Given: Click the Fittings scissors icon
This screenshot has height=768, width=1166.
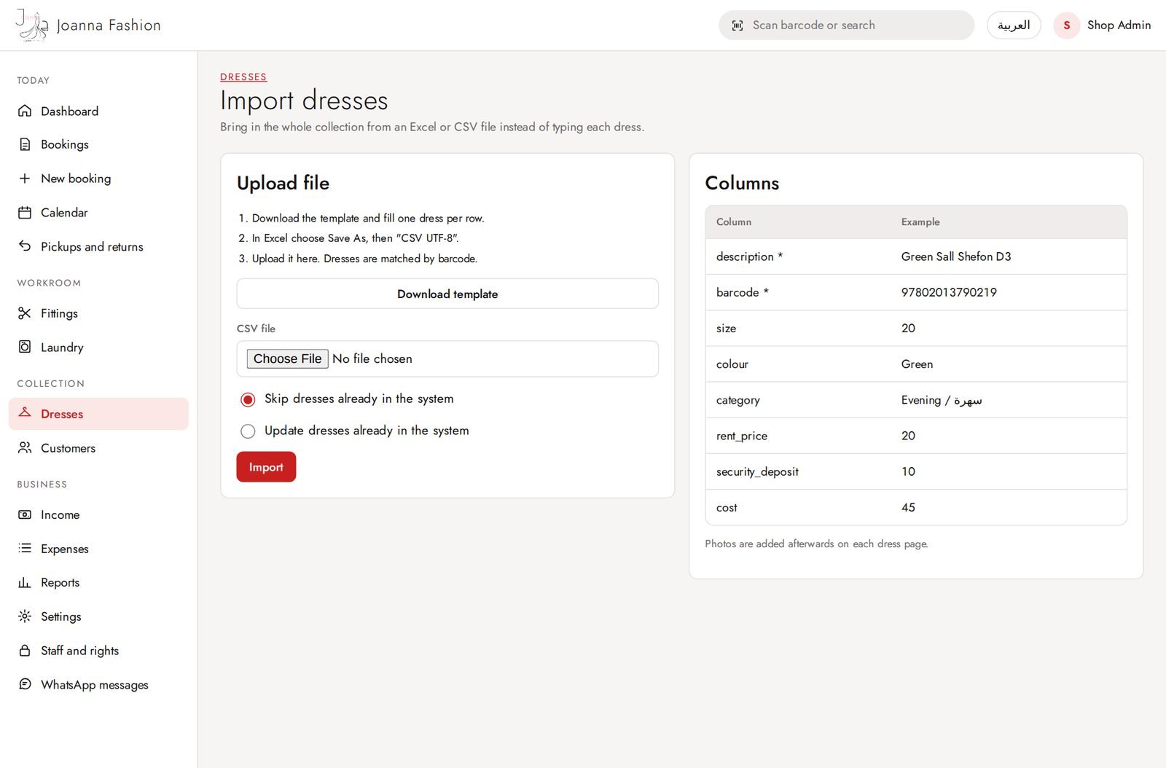Looking at the screenshot, I should [x=25, y=313].
